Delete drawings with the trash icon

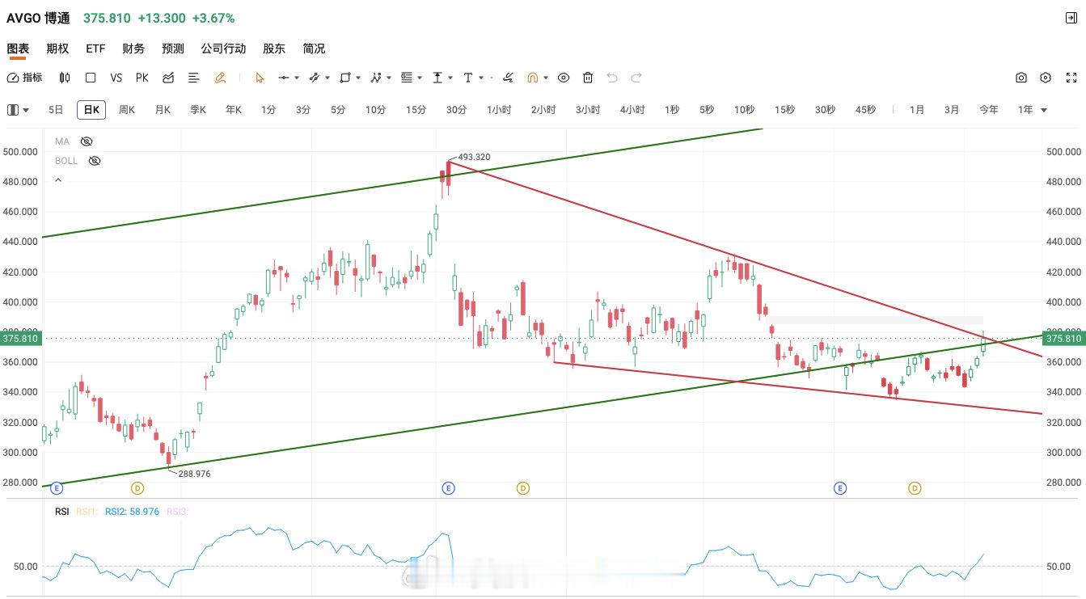pyautogui.click(x=588, y=78)
